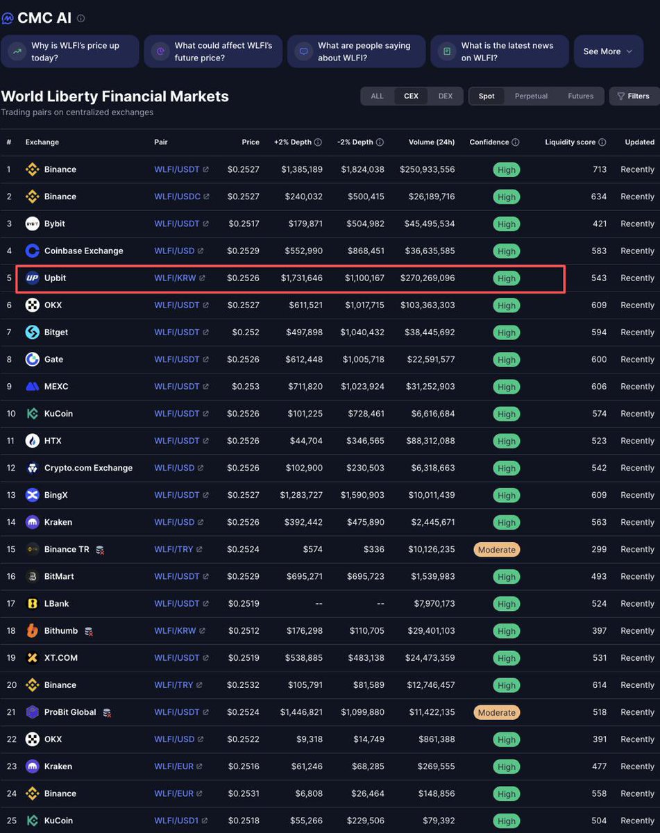Click the BingX -2% depth $1,590,903
Image resolution: width=660 pixels, height=833 pixels.
coord(362,495)
